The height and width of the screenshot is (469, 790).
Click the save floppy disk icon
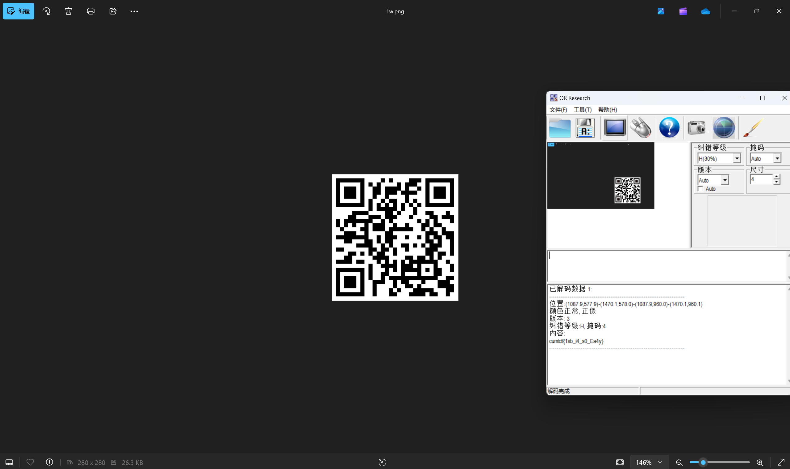pyautogui.click(x=585, y=128)
